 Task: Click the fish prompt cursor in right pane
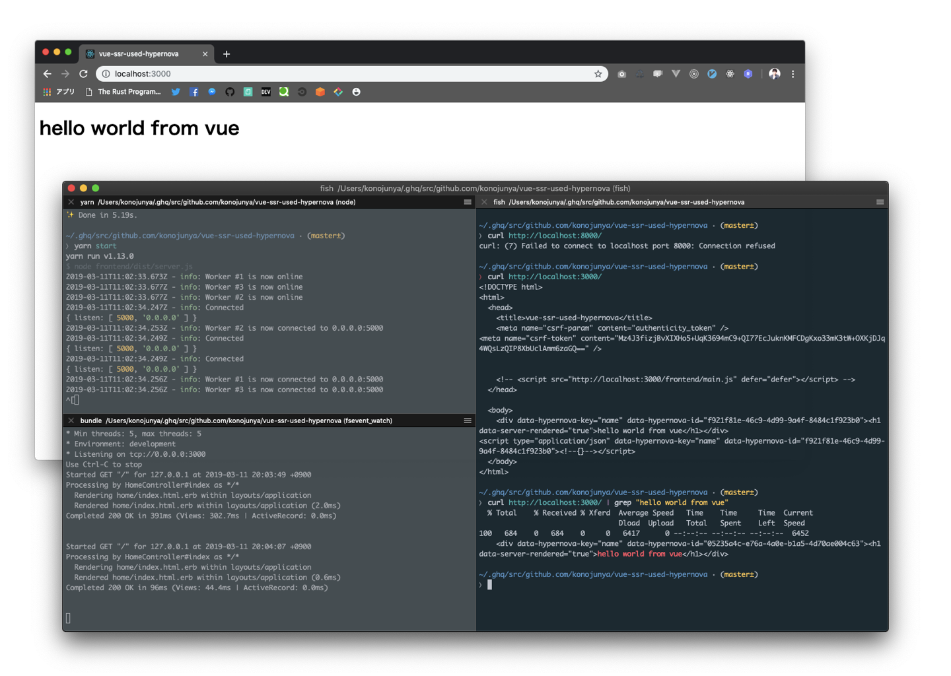pyautogui.click(x=489, y=584)
